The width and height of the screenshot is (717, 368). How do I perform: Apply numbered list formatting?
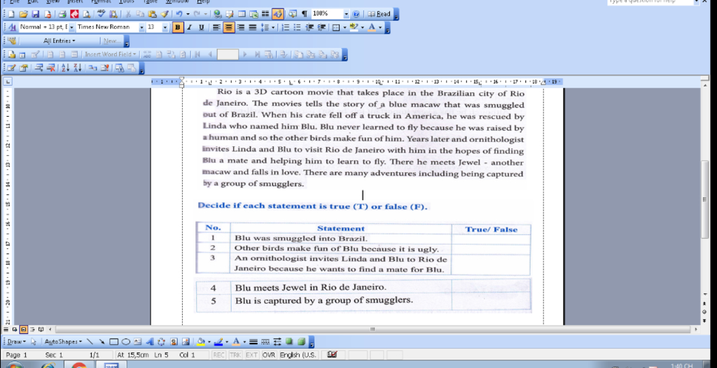[286, 27]
